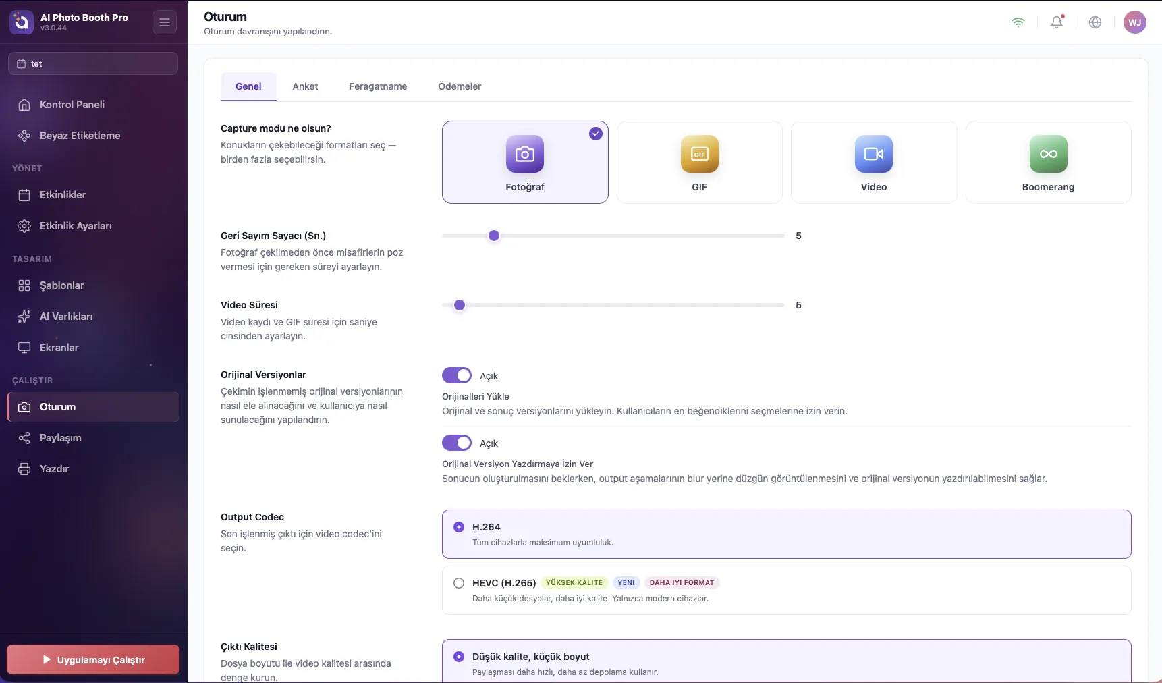Image resolution: width=1162 pixels, height=683 pixels.
Task: Open the WJ user avatar menu
Action: [1135, 22]
